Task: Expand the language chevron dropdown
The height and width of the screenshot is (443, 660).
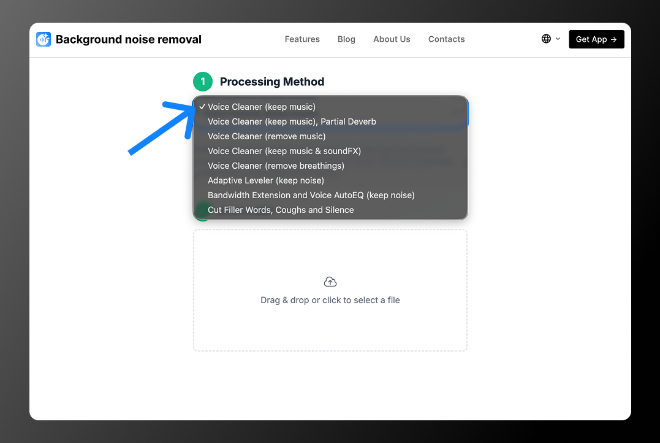Action: click(558, 39)
